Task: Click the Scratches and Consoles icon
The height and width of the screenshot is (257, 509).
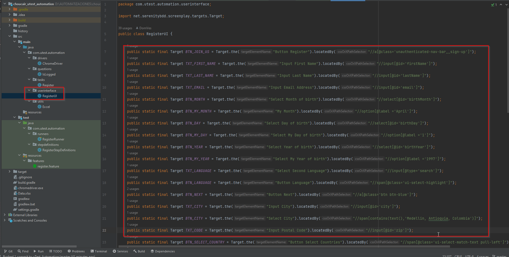Action: (10, 220)
